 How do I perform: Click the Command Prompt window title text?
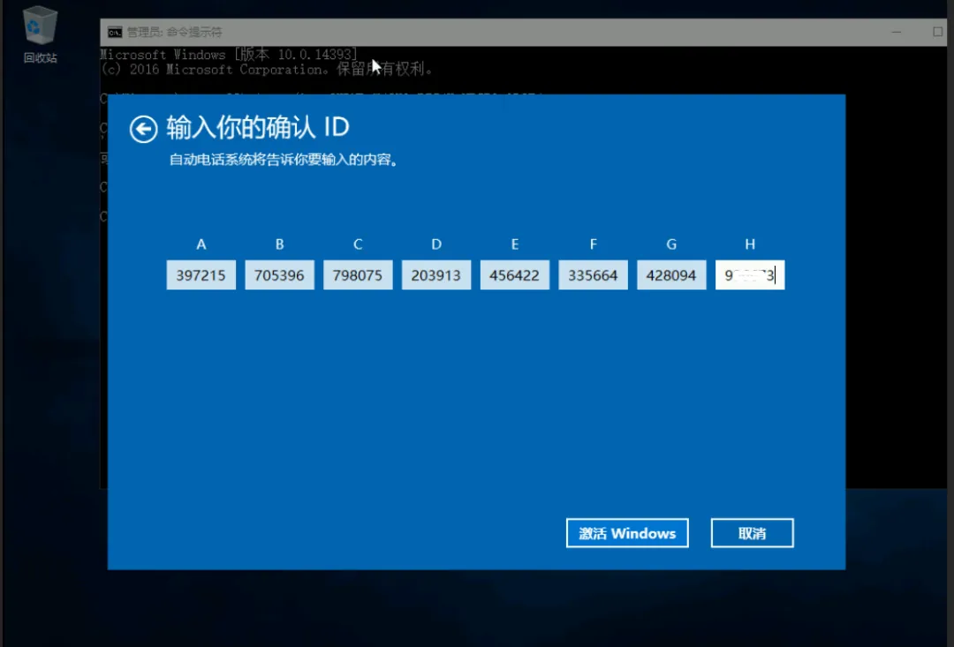pyautogui.click(x=174, y=32)
